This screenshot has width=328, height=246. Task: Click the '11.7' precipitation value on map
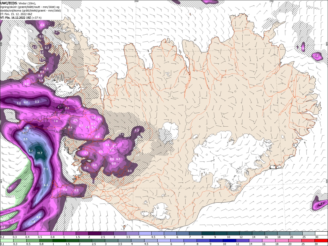click(x=40, y=153)
